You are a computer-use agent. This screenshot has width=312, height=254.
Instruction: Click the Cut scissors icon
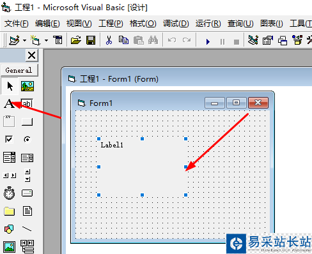[x=109, y=40]
